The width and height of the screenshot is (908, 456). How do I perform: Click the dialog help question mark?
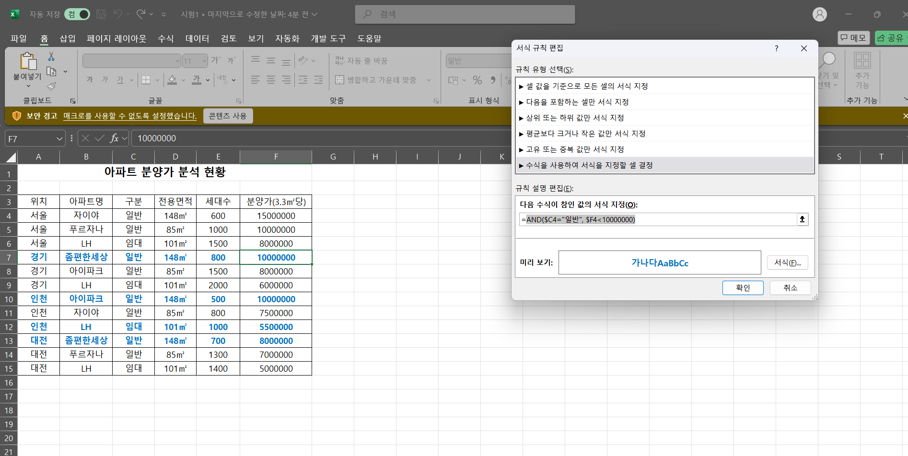point(776,48)
